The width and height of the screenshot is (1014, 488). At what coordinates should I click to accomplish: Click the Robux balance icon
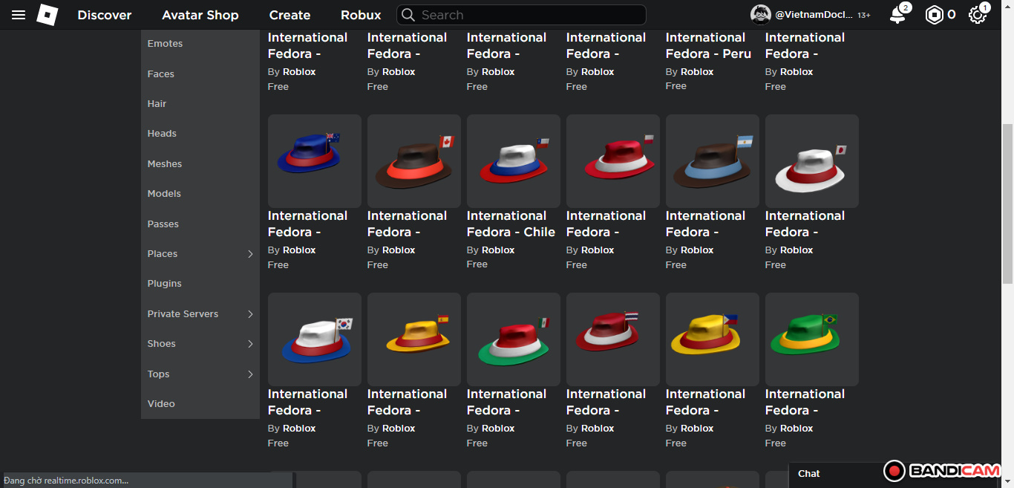point(934,15)
